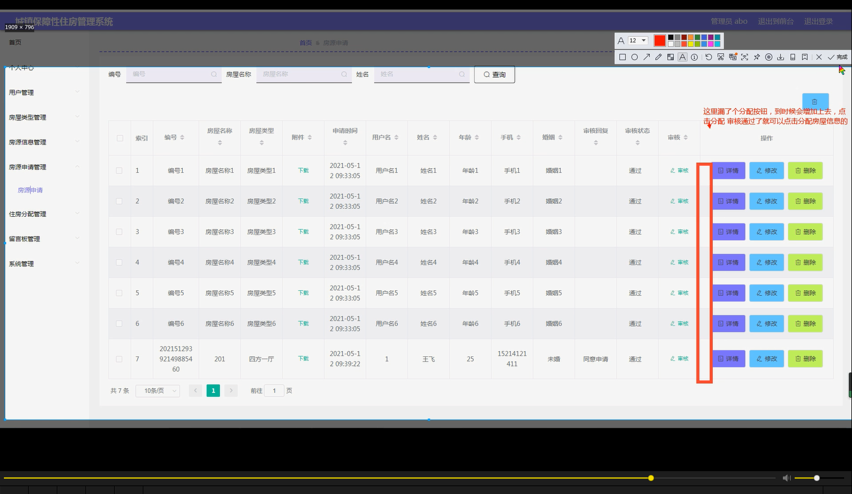Check the checkbox for row 编号4
852x494 pixels.
119,262
